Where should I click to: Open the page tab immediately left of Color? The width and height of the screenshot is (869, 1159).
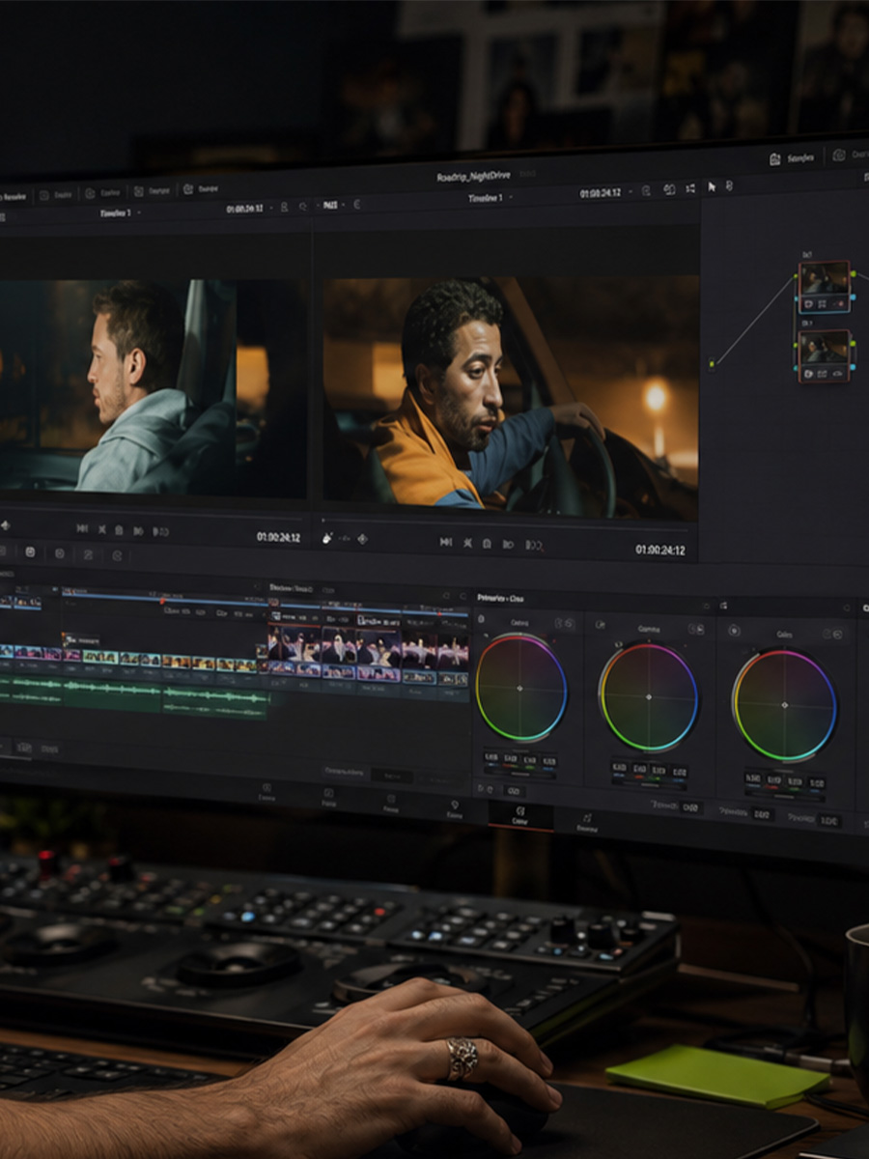pos(454,809)
